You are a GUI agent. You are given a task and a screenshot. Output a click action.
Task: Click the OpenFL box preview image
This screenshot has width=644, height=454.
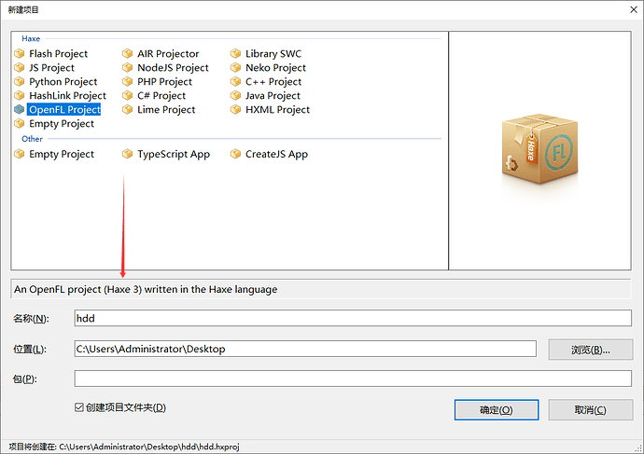pyautogui.click(x=539, y=151)
